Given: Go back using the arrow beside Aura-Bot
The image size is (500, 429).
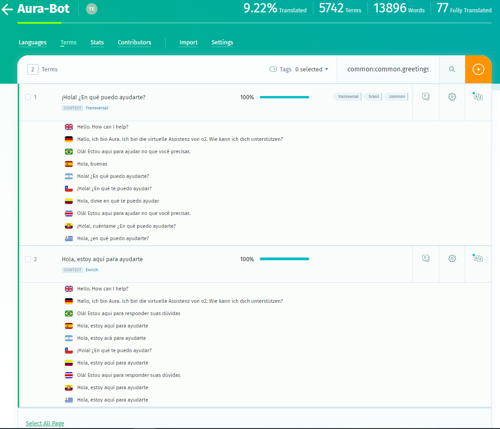Looking at the screenshot, I should click(x=7, y=9).
